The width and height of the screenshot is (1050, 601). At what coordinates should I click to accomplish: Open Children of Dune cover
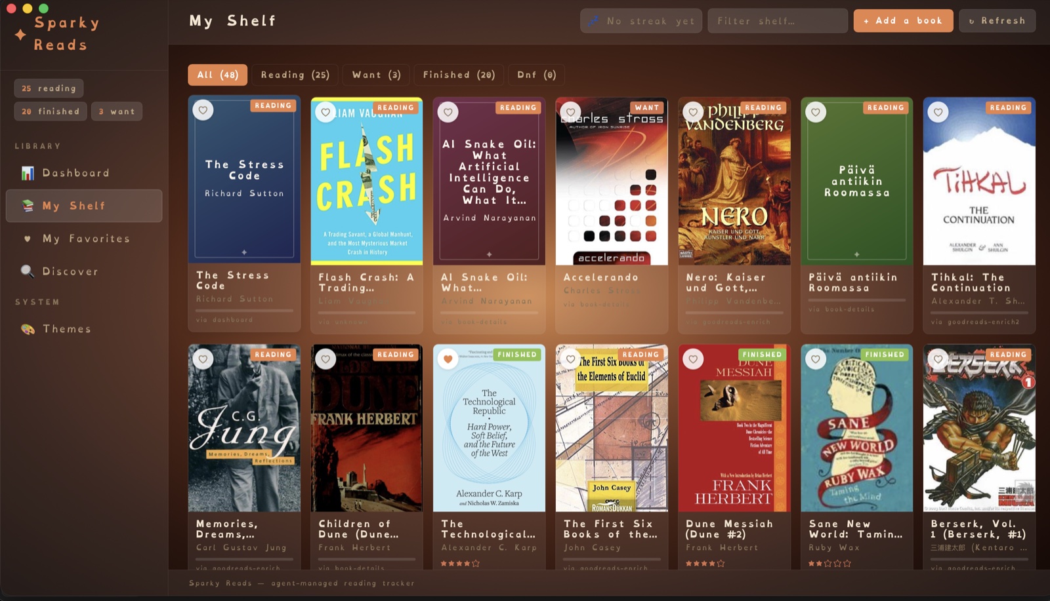(x=367, y=428)
